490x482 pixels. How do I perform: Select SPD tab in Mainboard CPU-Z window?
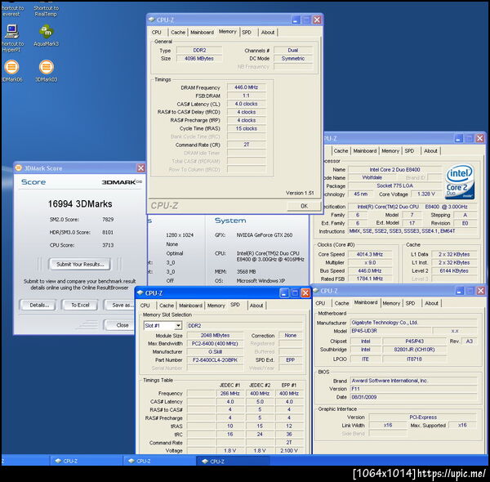coord(410,303)
